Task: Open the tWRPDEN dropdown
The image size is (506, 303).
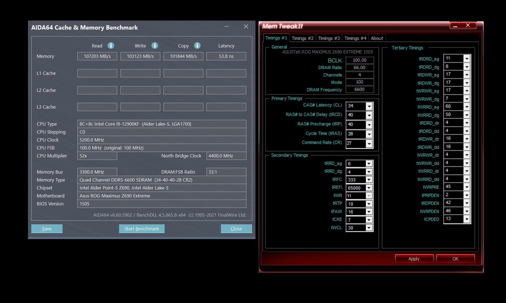Action: (x=467, y=211)
